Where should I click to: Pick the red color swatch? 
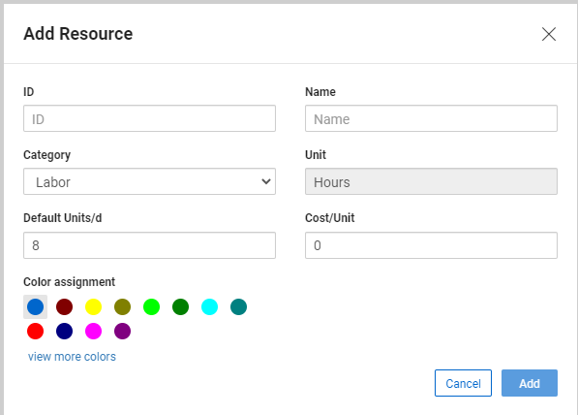[x=36, y=331]
